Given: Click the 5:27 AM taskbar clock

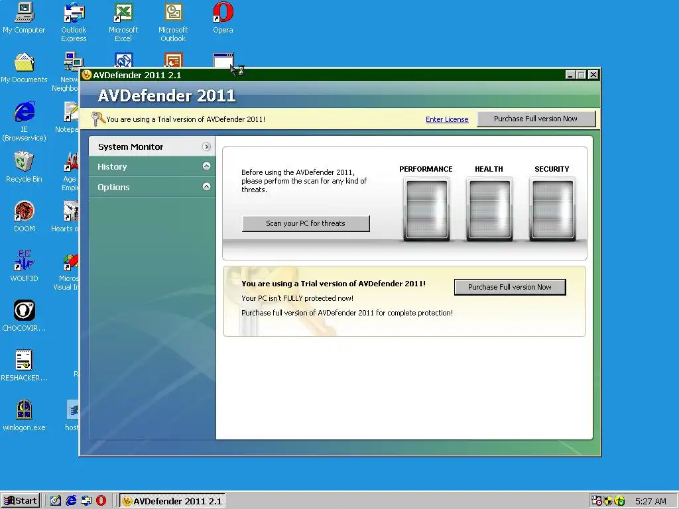Looking at the screenshot, I should click(x=650, y=501).
